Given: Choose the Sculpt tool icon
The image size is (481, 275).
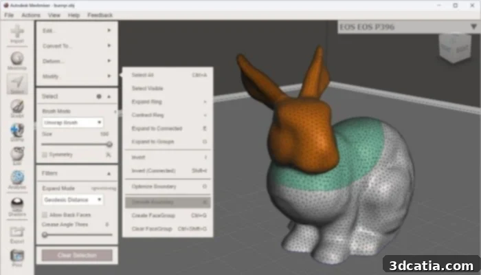Looking at the screenshot, I should point(17,108).
